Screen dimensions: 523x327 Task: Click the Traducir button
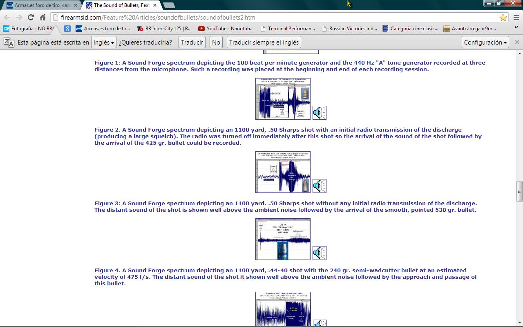click(192, 43)
